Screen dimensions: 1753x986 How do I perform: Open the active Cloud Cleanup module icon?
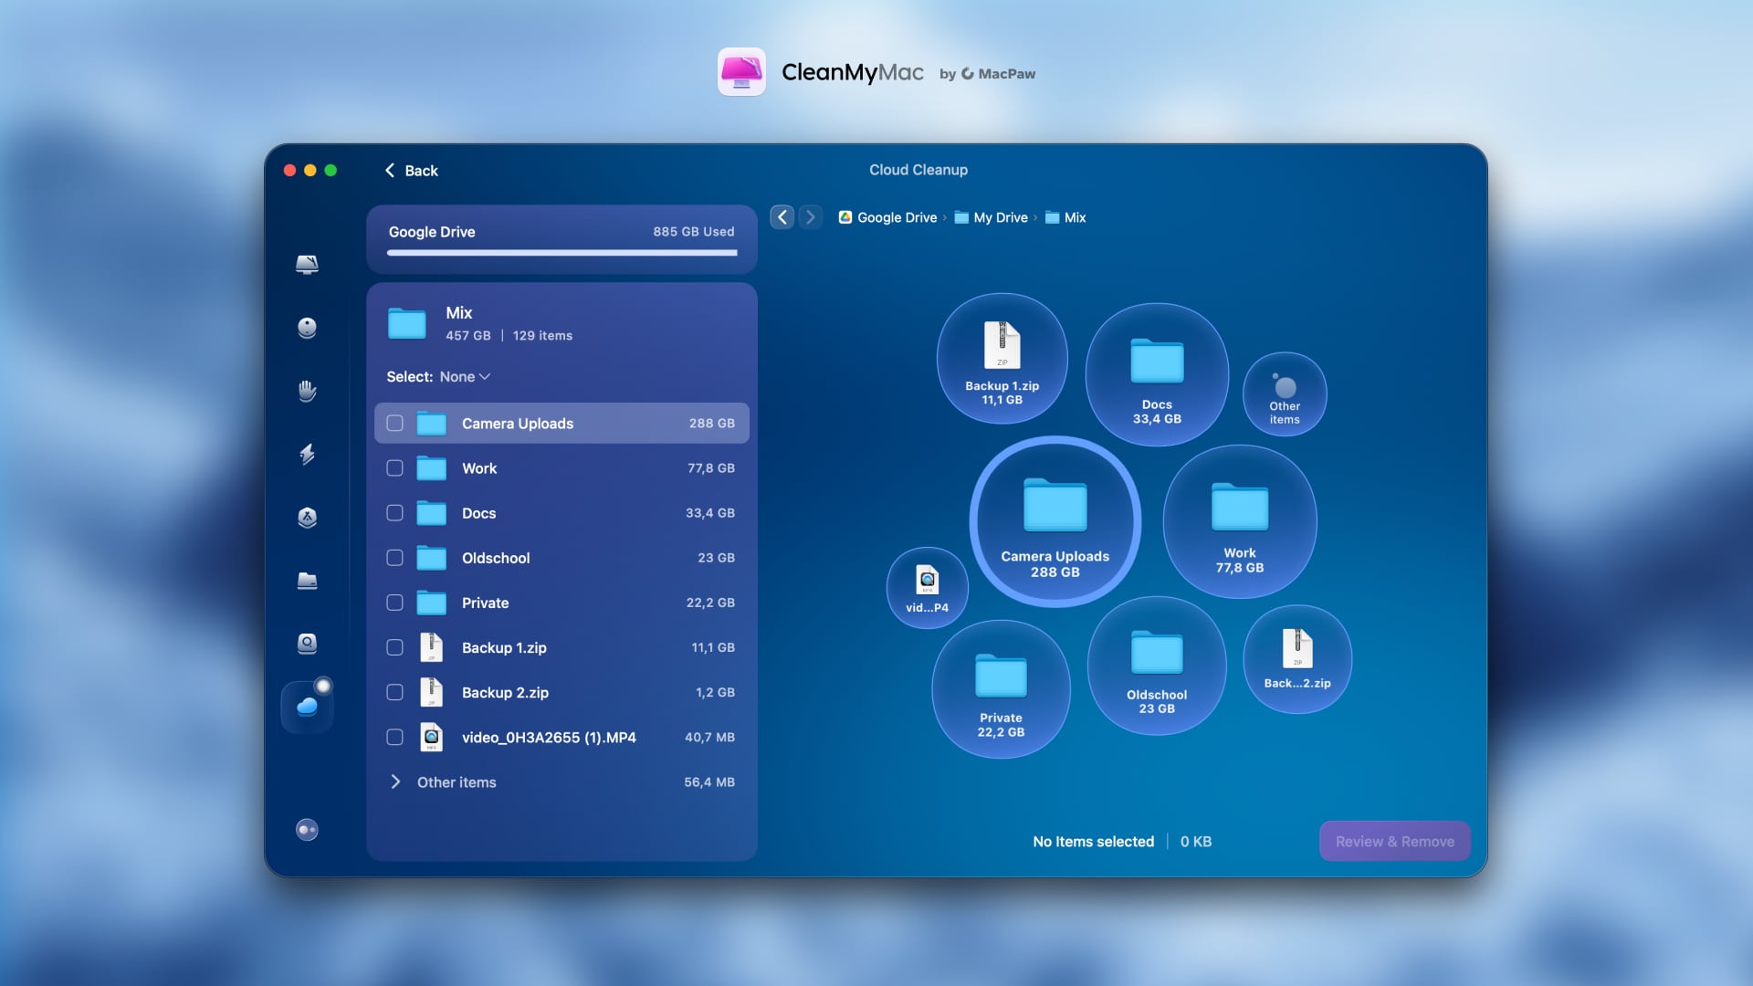coord(308,705)
